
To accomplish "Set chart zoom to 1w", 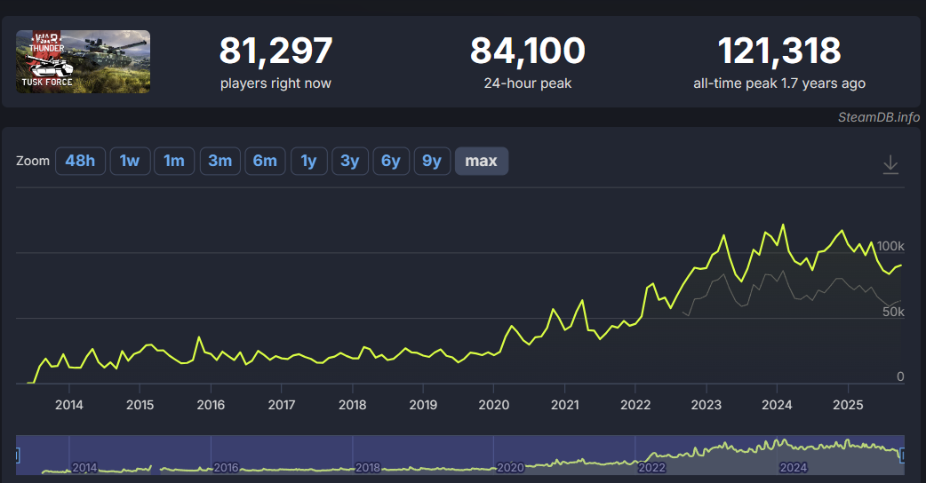I will pos(130,161).
